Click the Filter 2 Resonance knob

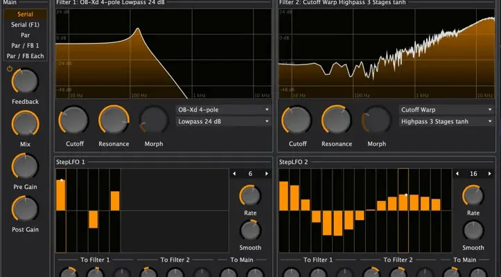click(x=336, y=120)
